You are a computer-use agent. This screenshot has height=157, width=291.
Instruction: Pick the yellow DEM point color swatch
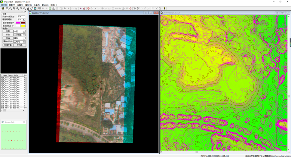coord(23,26)
